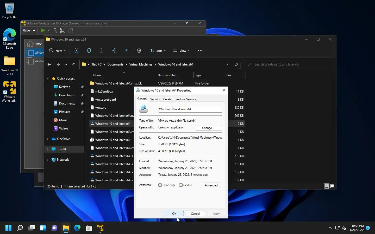Open Pictures in Quick access

65,112
